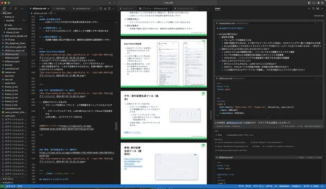Open more actions for preview editor group
The image size is (326, 189).
pos(208,9)
